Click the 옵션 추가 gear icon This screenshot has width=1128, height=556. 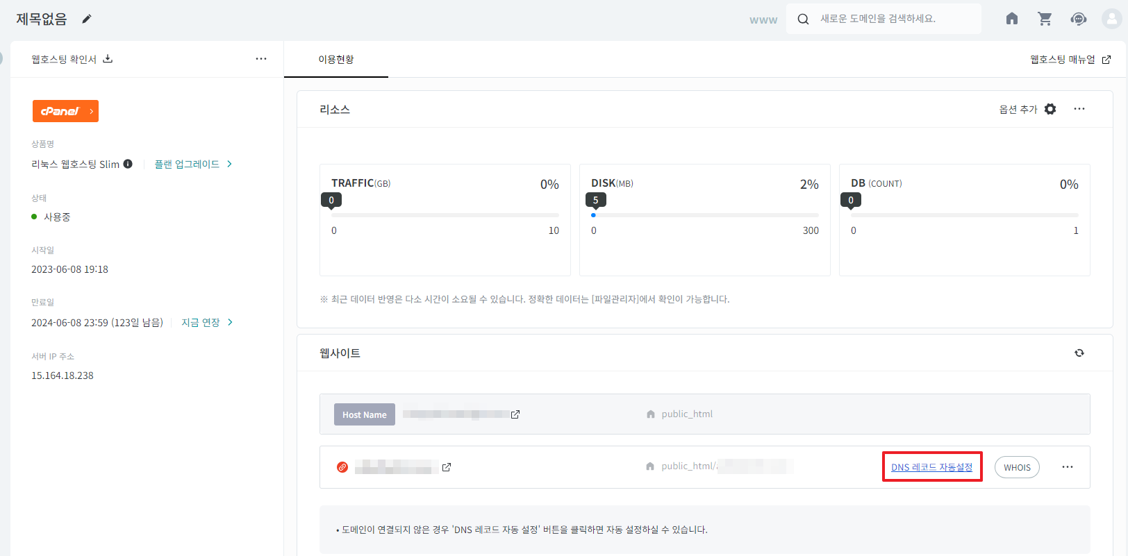(x=1050, y=109)
